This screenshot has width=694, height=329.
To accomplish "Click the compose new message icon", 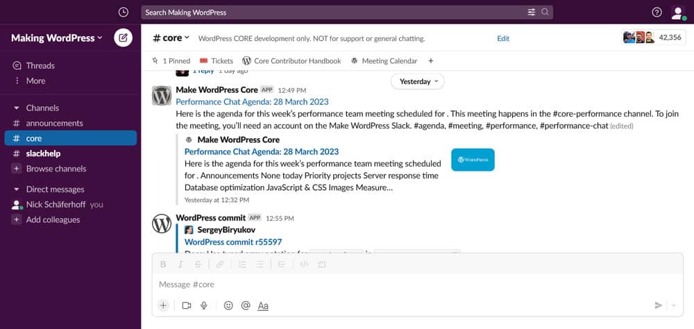I will (123, 38).
